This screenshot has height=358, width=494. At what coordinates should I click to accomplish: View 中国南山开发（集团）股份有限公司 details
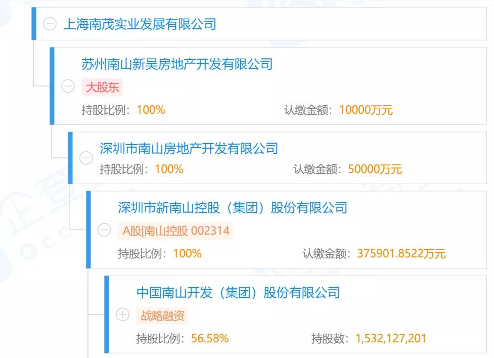pos(238,292)
